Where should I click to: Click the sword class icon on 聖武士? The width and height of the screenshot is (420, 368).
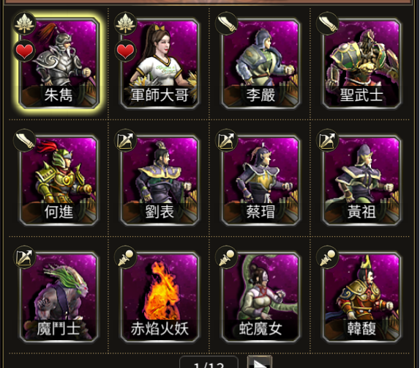(327, 23)
